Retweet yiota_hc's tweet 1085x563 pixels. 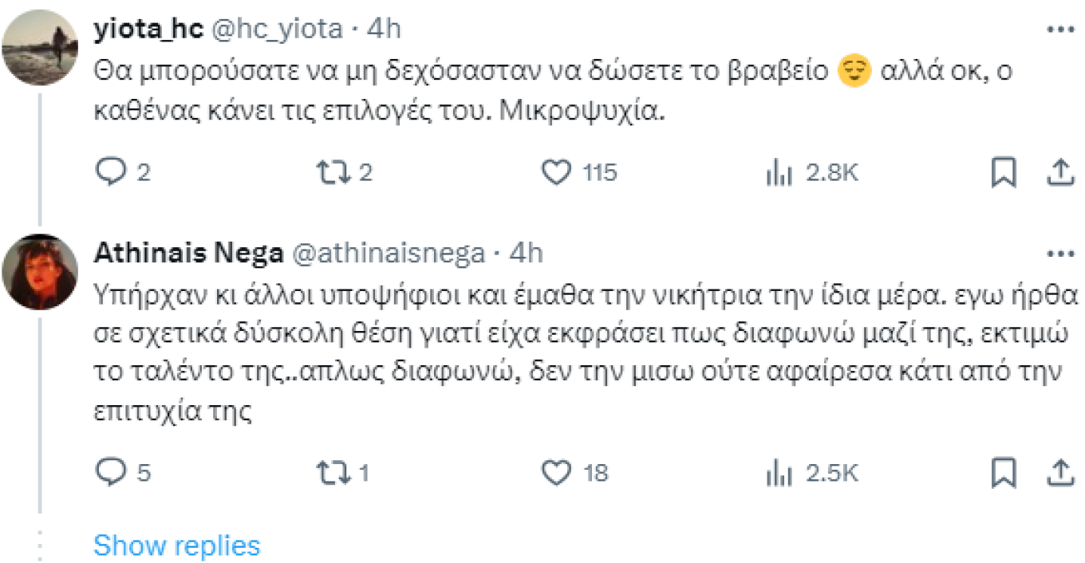point(331,172)
